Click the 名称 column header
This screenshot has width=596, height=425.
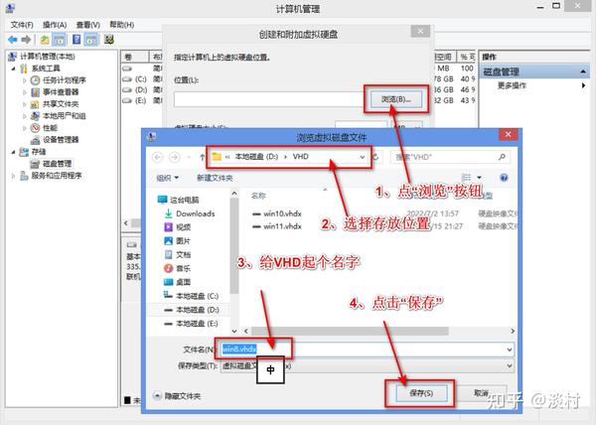pyautogui.click(x=258, y=196)
